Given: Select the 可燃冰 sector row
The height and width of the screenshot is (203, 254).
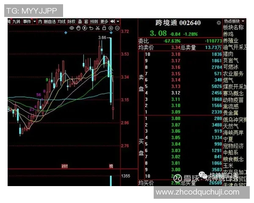Looking at the screenshot, I should pos(231,67).
